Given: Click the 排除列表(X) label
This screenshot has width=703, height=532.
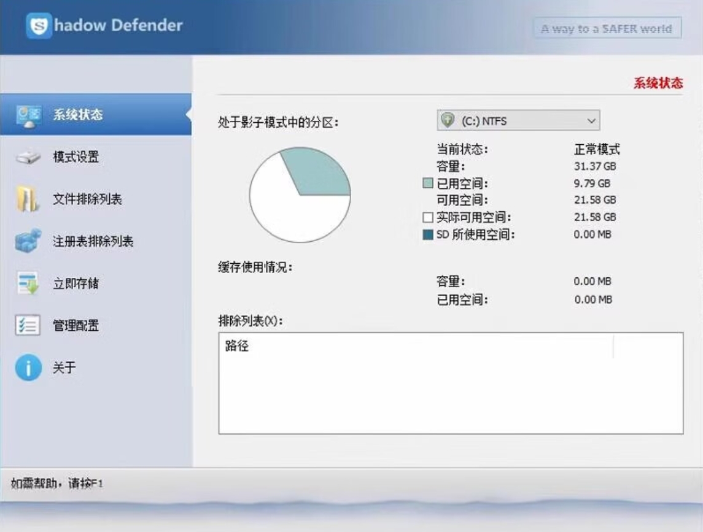Looking at the screenshot, I should pyautogui.click(x=251, y=320).
